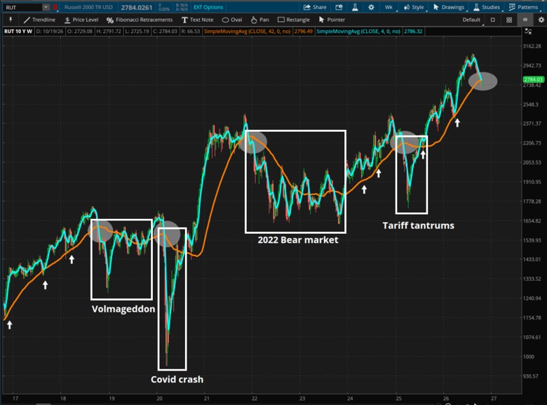Select the Fibonacci Retracements tool

(x=140, y=20)
